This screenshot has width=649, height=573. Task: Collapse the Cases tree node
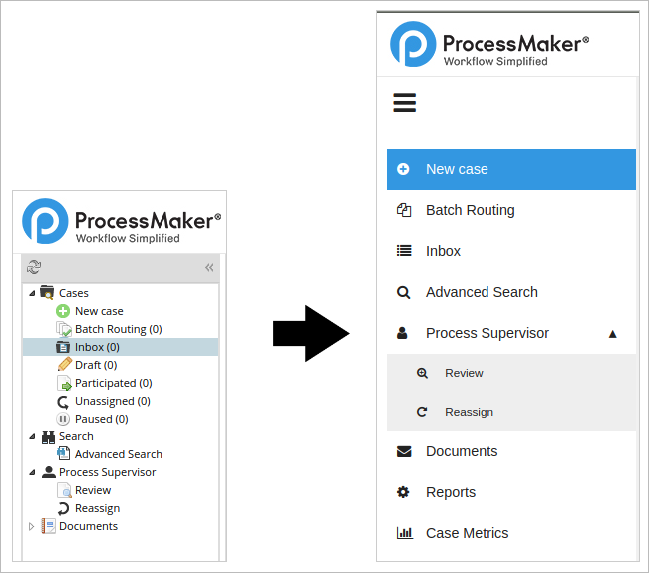click(32, 293)
